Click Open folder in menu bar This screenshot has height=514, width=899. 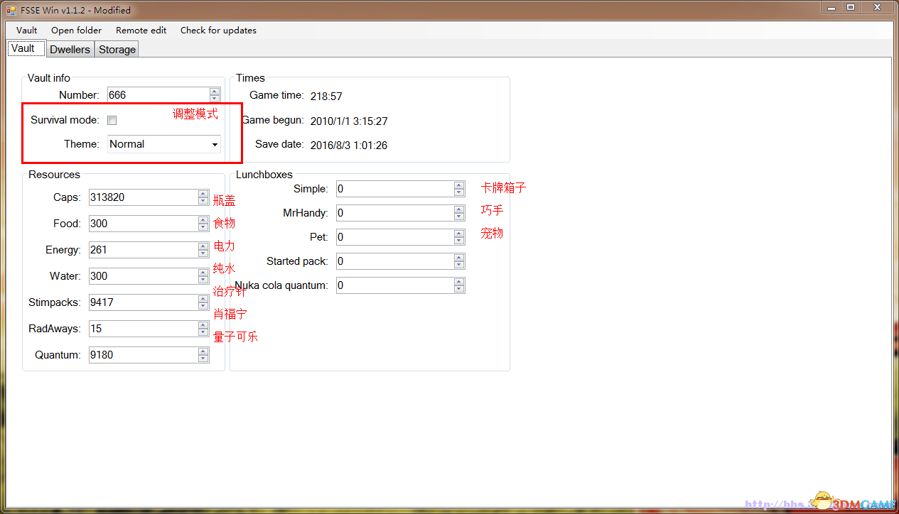point(76,31)
